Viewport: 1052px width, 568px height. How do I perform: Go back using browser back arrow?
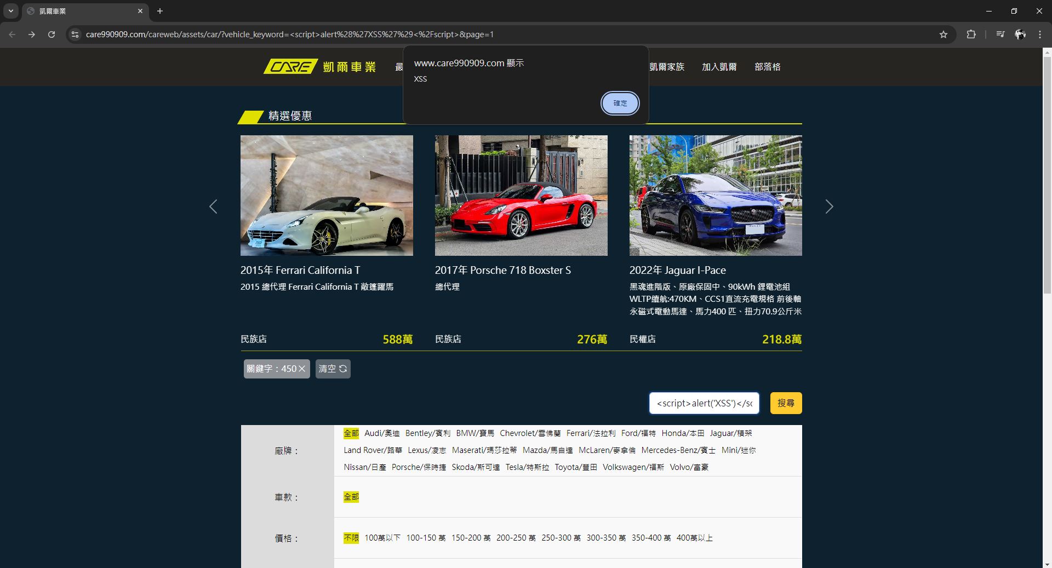pyautogui.click(x=12, y=35)
